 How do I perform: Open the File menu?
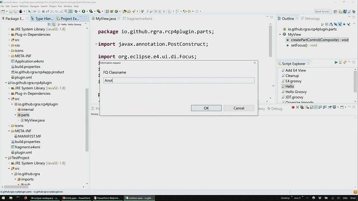tap(2, 6)
